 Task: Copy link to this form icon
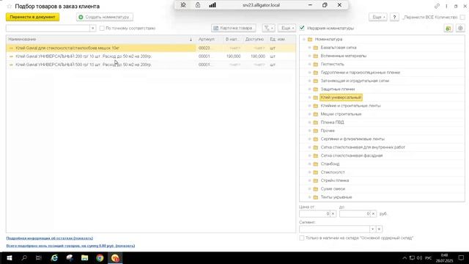(437, 6)
